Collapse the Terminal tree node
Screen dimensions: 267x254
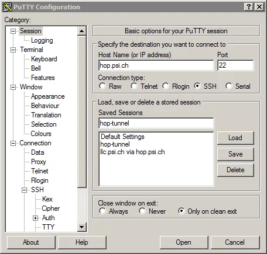[13, 50]
